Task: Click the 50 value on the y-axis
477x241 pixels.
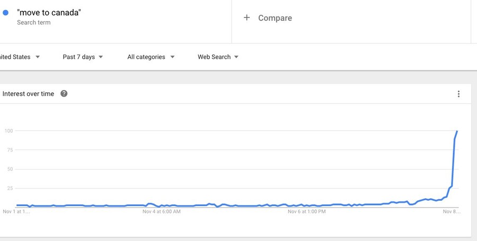Action: (10, 169)
